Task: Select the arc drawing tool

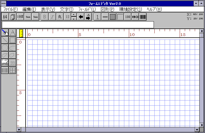Action: click(13, 48)
